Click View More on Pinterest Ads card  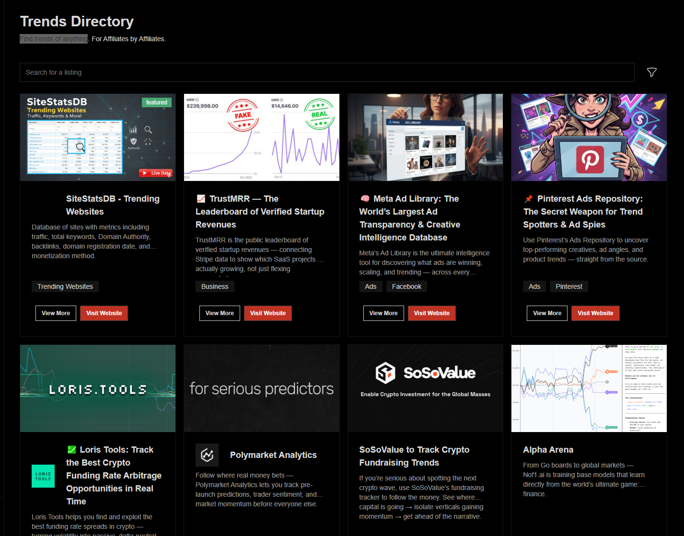[x=547, y=313]
